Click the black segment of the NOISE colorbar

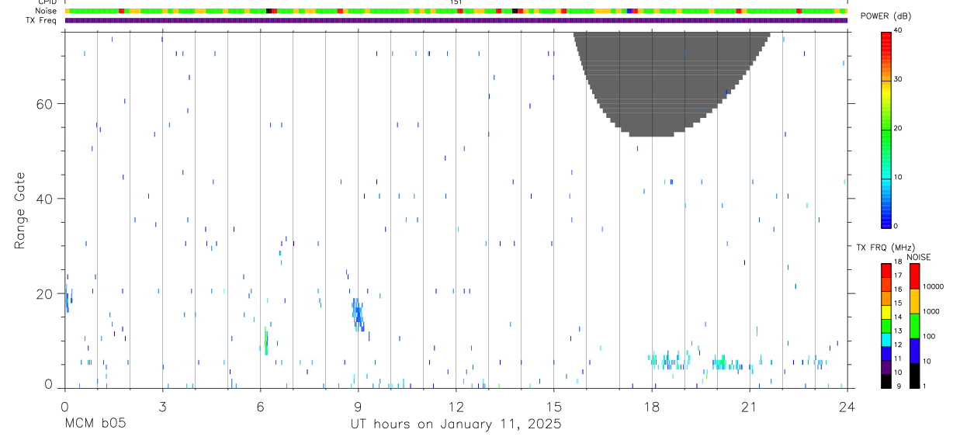[914, 376]
